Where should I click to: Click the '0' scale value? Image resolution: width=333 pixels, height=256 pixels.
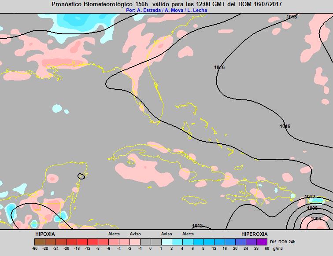(x=150, y=249)
